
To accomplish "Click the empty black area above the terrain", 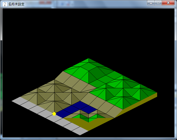I will [x=88, y=32].
